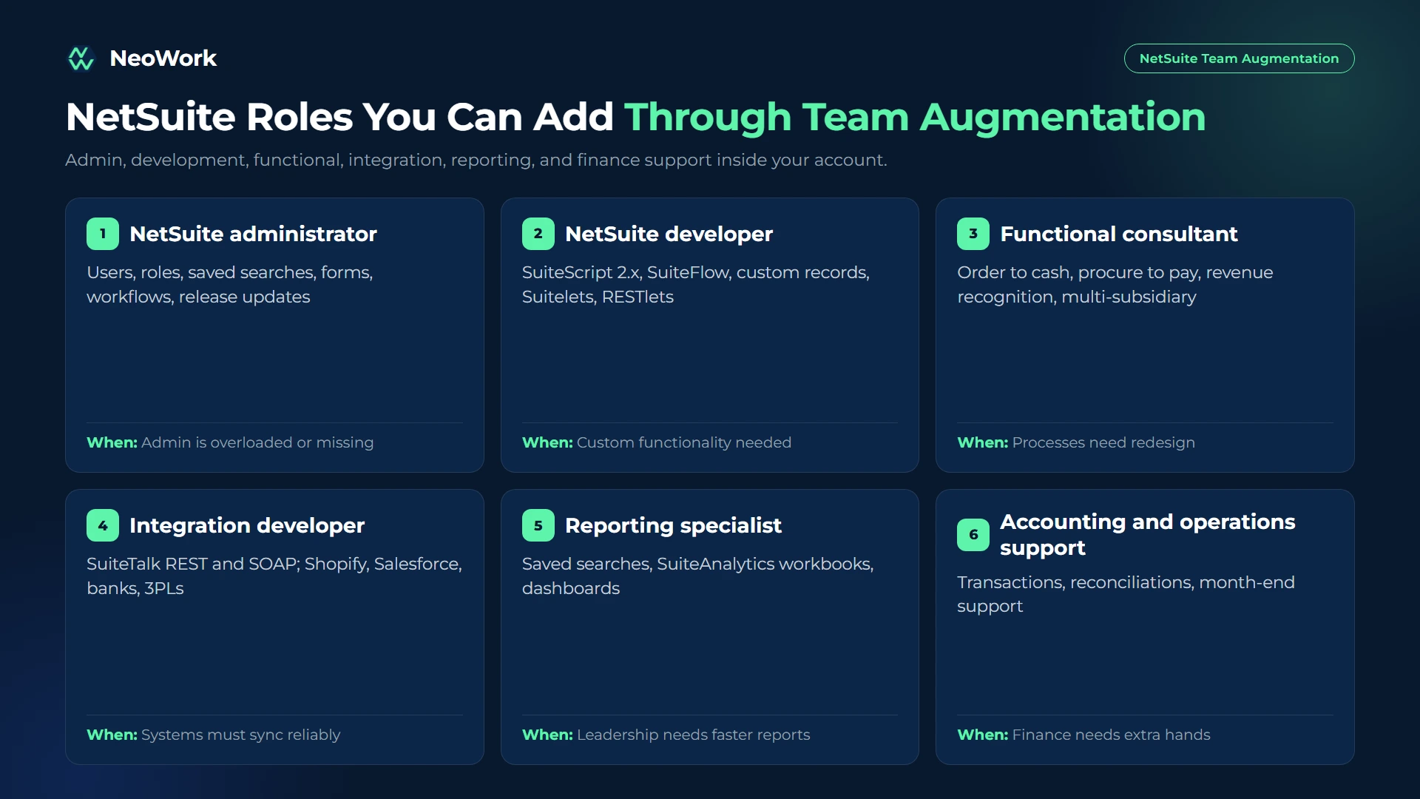Click the subtitle starting 'Admin, development, functional'
Screen dimensions: 1420x799
point(476,160)
